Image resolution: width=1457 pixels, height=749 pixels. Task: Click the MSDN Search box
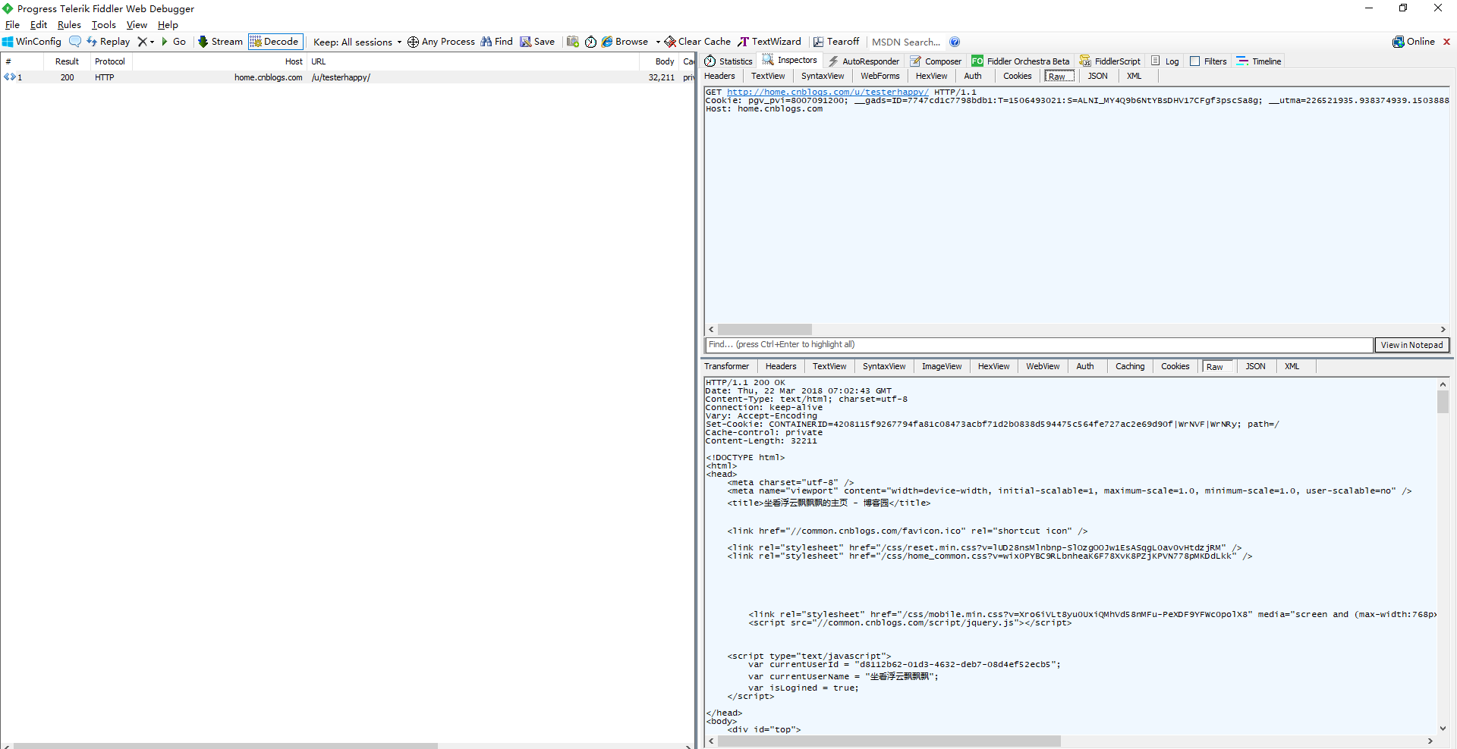pyautogui.click(x=906, y=42)
